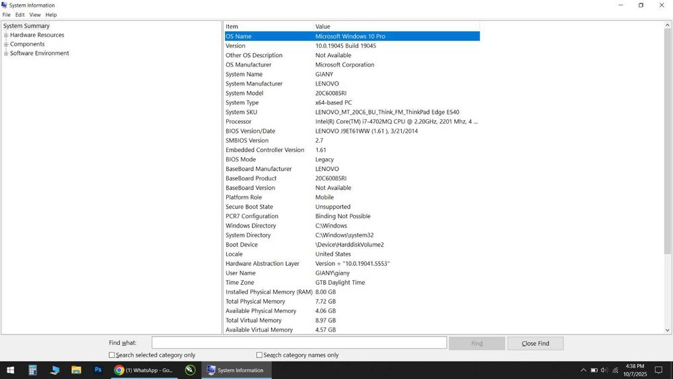Select the Other OS Description row

coord(352,55)
